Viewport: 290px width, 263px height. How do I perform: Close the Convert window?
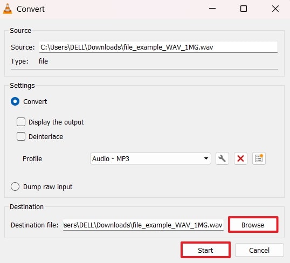click(275, 9)
